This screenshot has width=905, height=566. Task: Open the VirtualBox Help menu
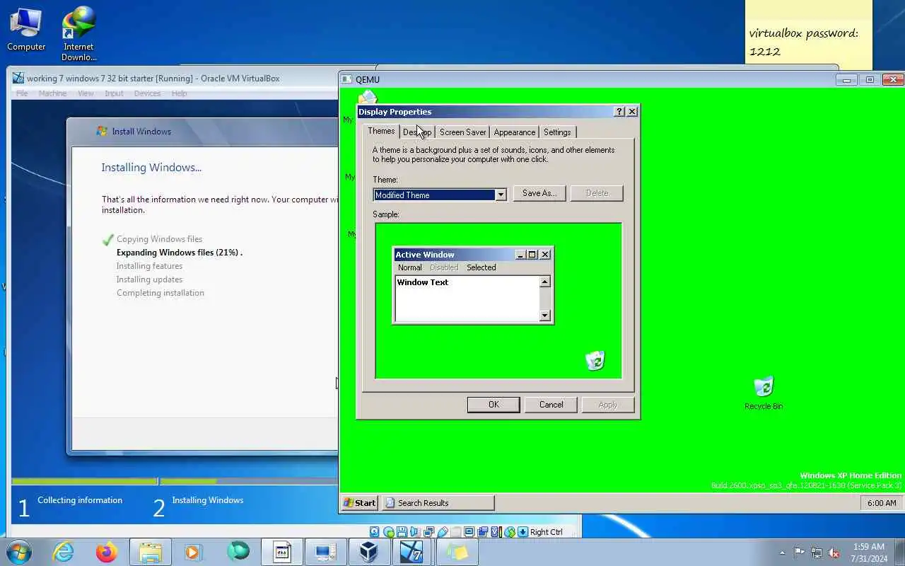[180, 93]
